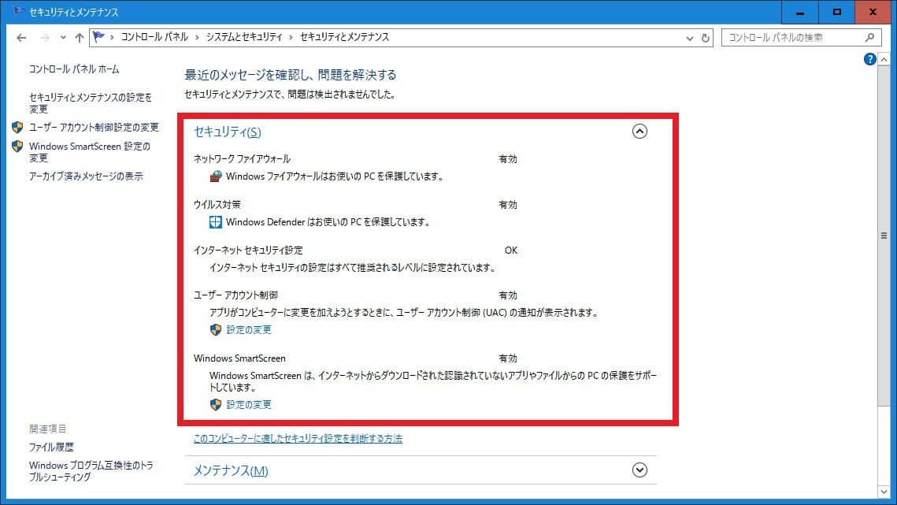Open コントロール パネル ホーム link
Viewport: 897px width, 505px height.
(x=74, y=69)
